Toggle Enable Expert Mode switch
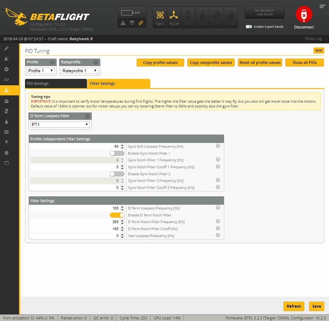This screenshot has height=321, width=329. click(249, 27)
